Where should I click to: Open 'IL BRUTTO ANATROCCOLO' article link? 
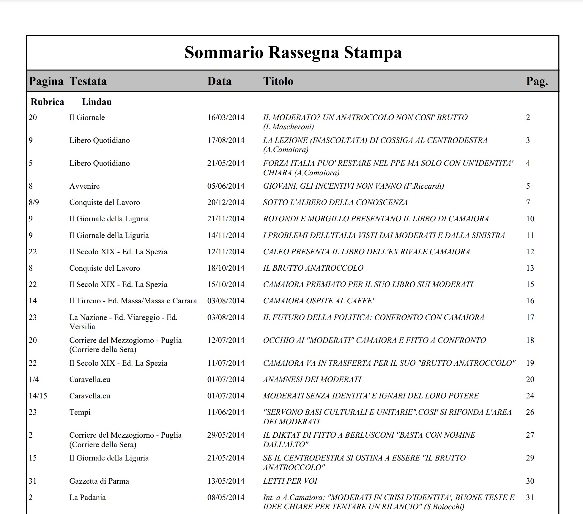(313, 268)
